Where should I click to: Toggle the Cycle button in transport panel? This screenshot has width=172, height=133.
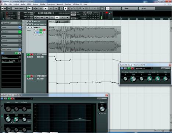pos(52,18)
